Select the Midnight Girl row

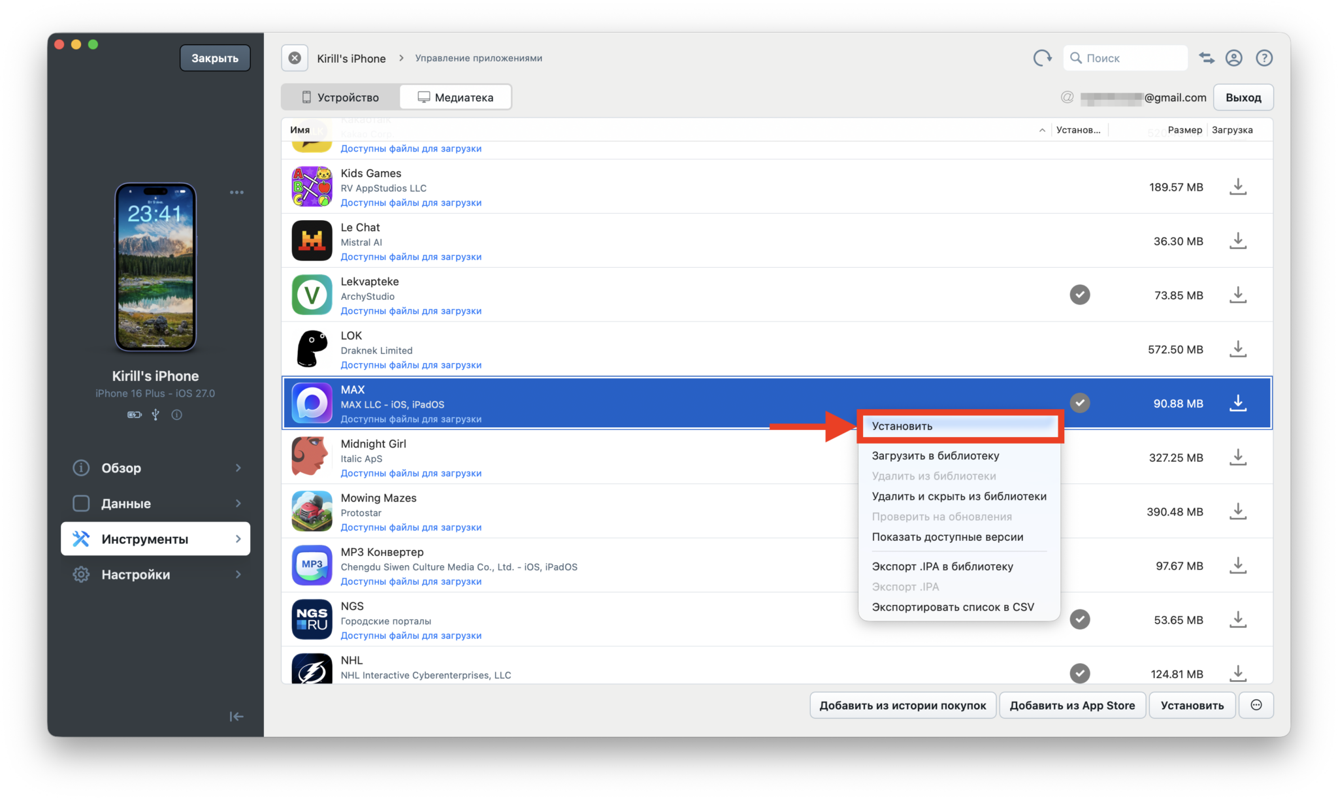pyautogui.click(x=777, y=457)
